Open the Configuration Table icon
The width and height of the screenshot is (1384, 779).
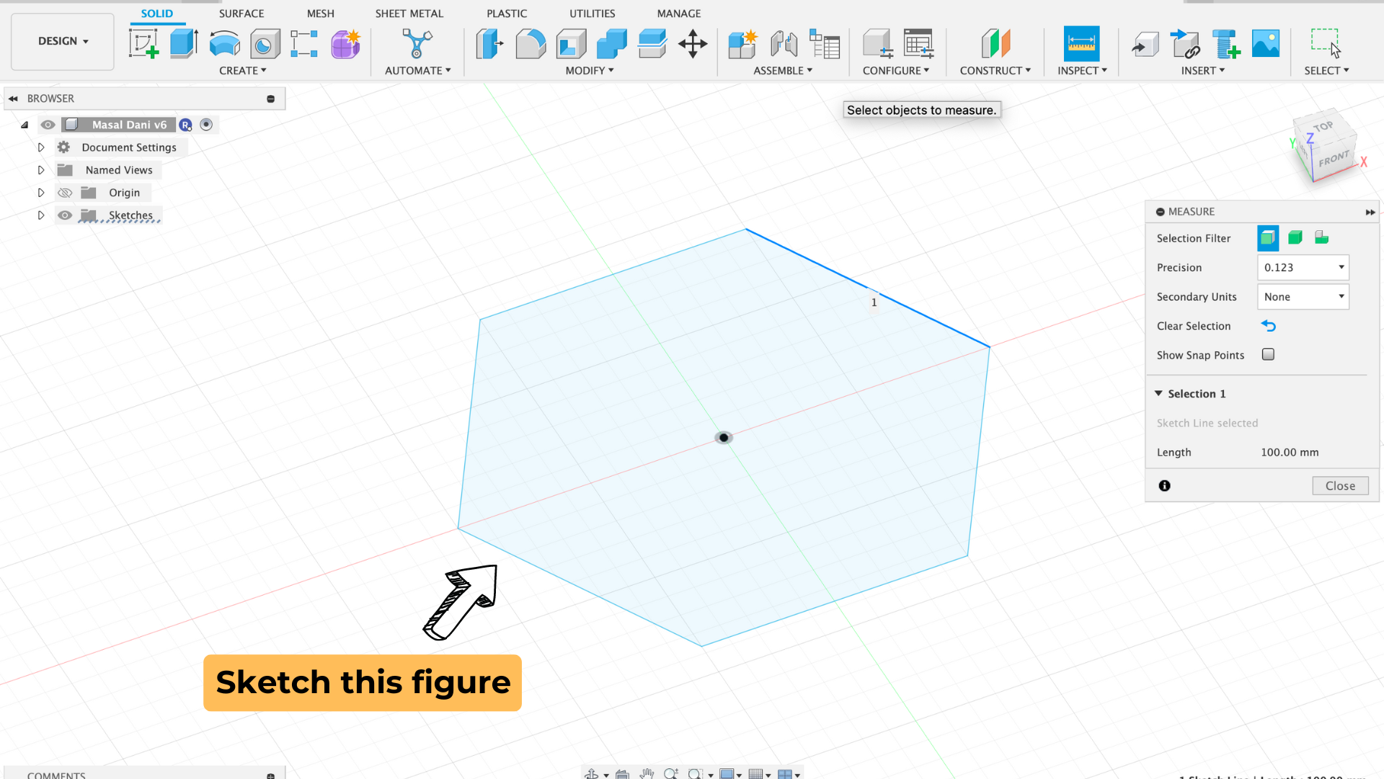click(x=919, y=44)
